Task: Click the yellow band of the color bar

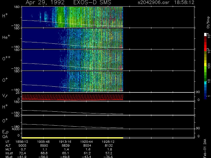Action: click(205, 65)
